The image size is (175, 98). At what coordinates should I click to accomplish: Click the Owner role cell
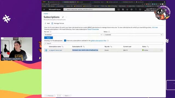click(x=107, y=50)
